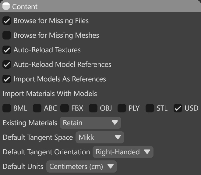The image size is (201, 175).
Task: Check the STL format checkbox
Action: point(150,108)
